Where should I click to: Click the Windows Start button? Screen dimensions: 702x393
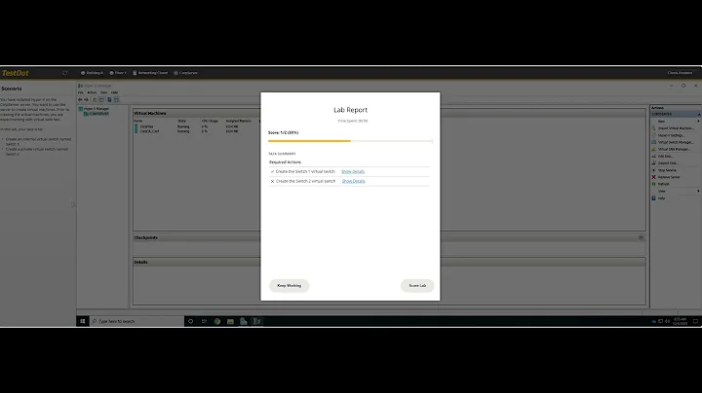coord(82,321)
